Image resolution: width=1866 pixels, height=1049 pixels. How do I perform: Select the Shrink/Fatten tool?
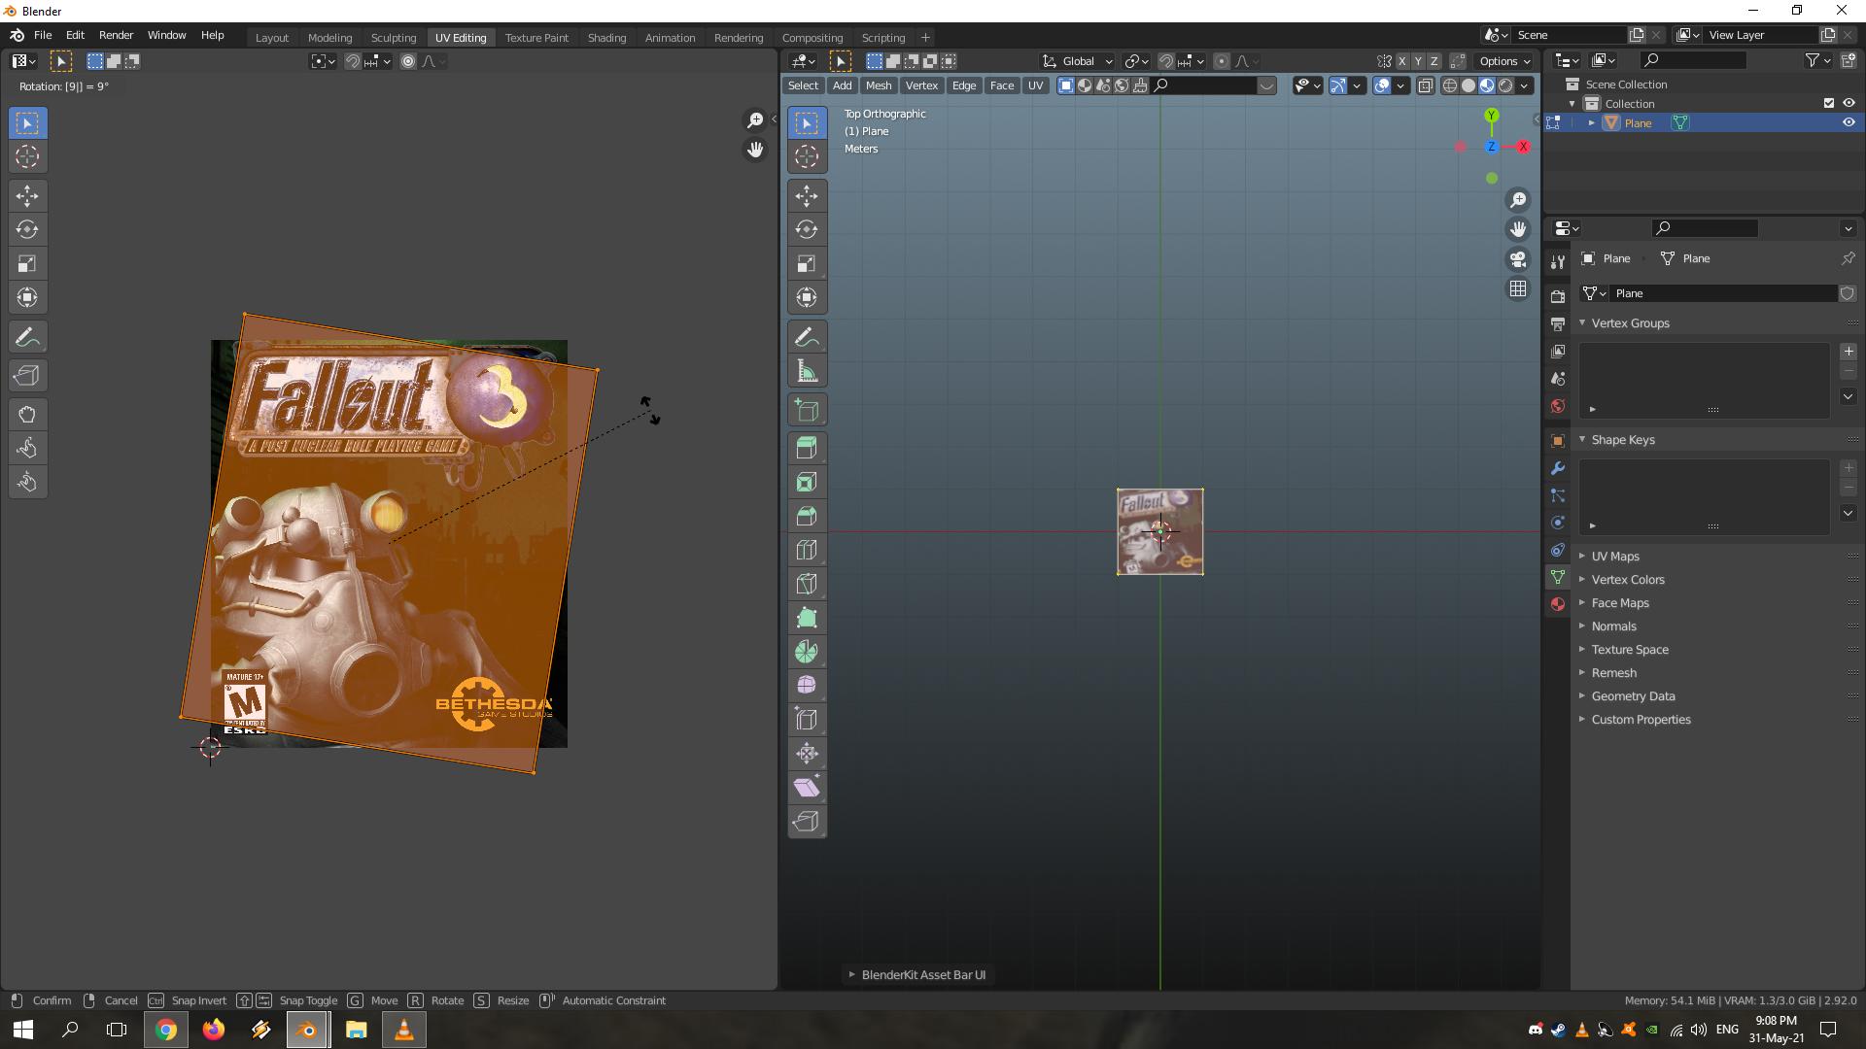point(807,754)
